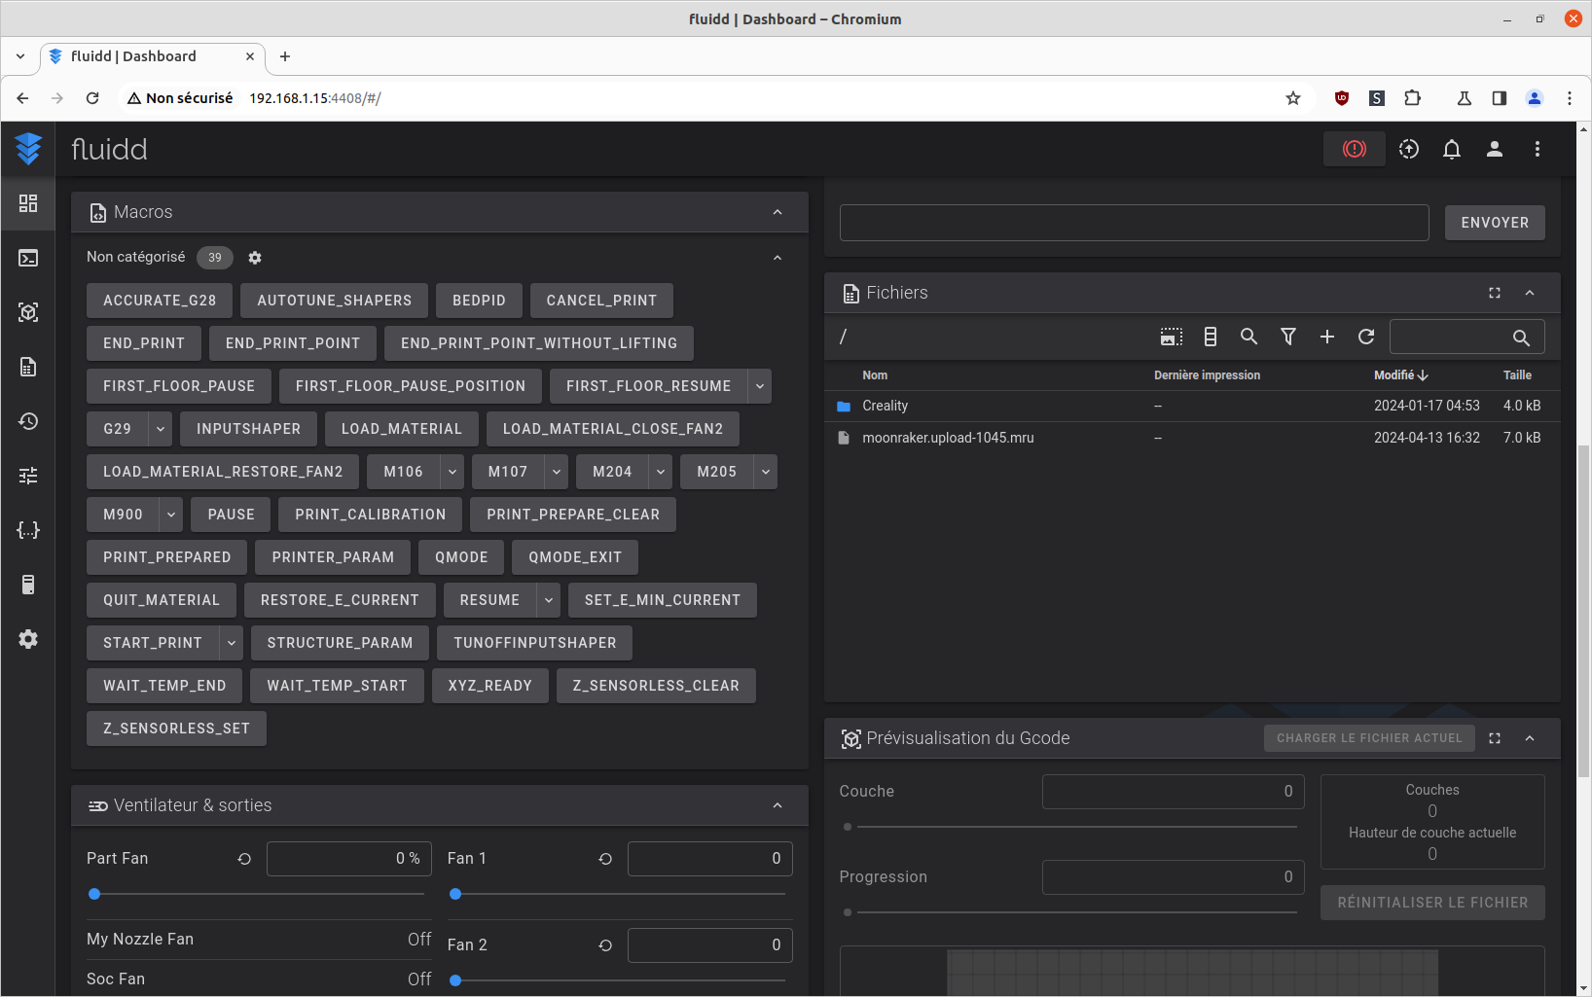Viewport: 1592px width, 997px height.
Task: Open M107 macro parameters dropdown
Action: 557,472
